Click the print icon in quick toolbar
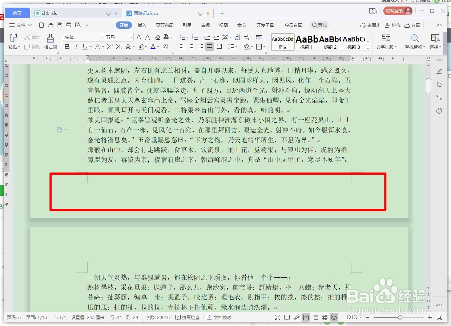 pyautogui.click(x=69, y=25)
